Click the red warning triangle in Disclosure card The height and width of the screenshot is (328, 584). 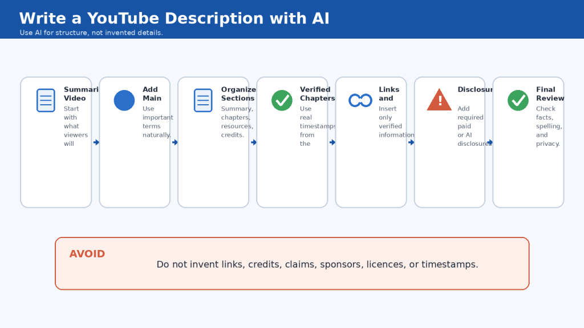[x=439, y=100]
